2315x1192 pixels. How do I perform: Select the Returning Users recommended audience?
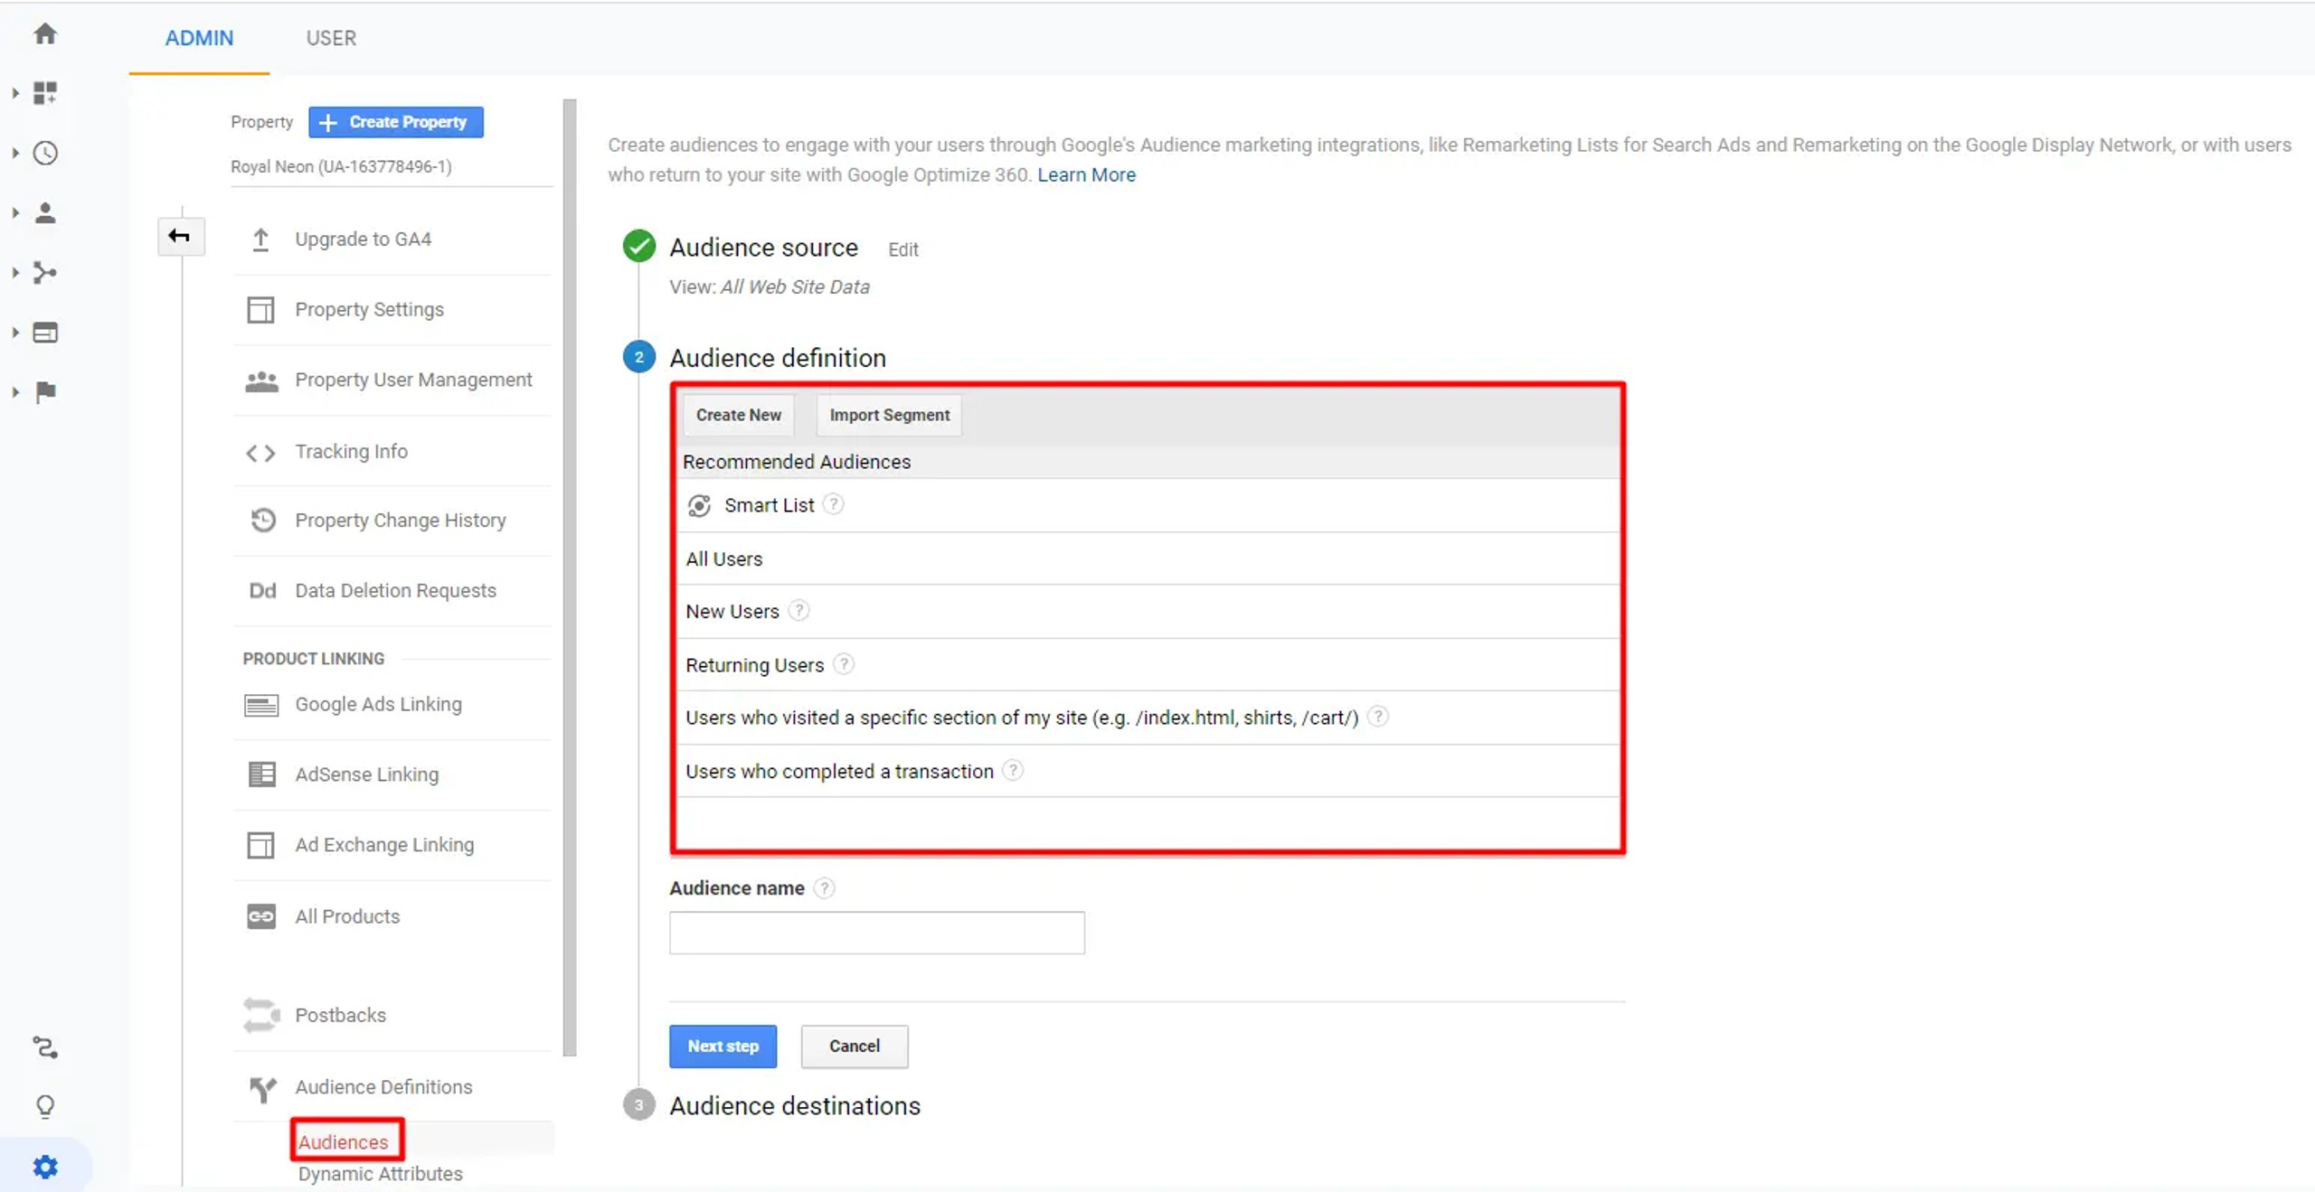(x=754, y=665)
